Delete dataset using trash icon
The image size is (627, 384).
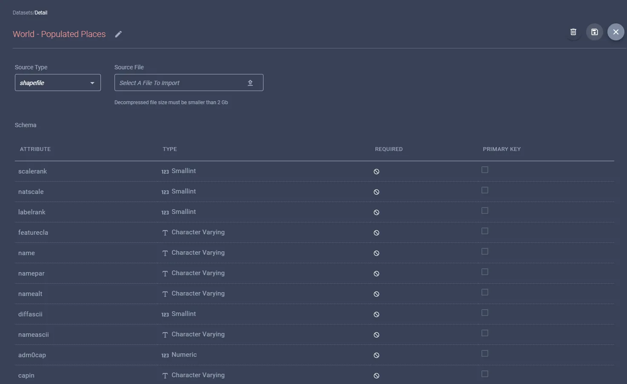coord(573,32)
